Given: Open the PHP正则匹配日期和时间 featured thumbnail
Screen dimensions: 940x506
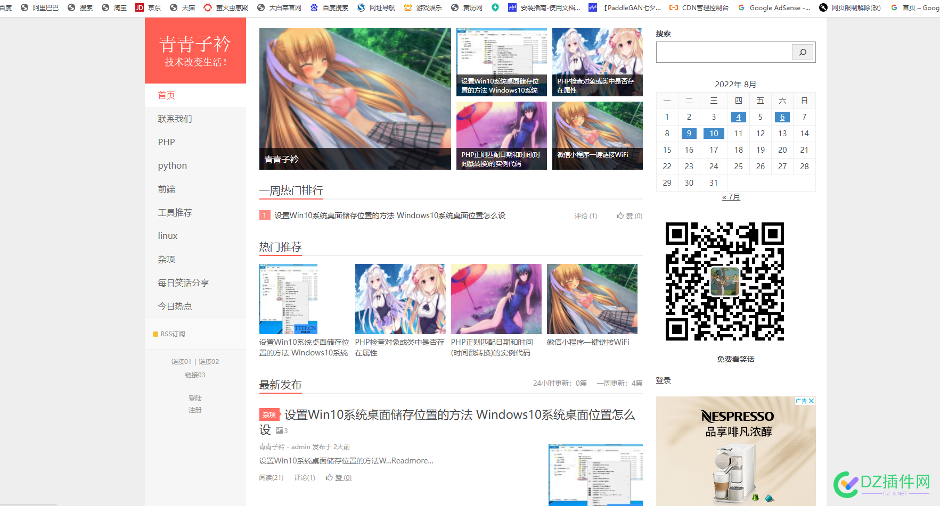Looking at the screenshot, I should (502, 136).
